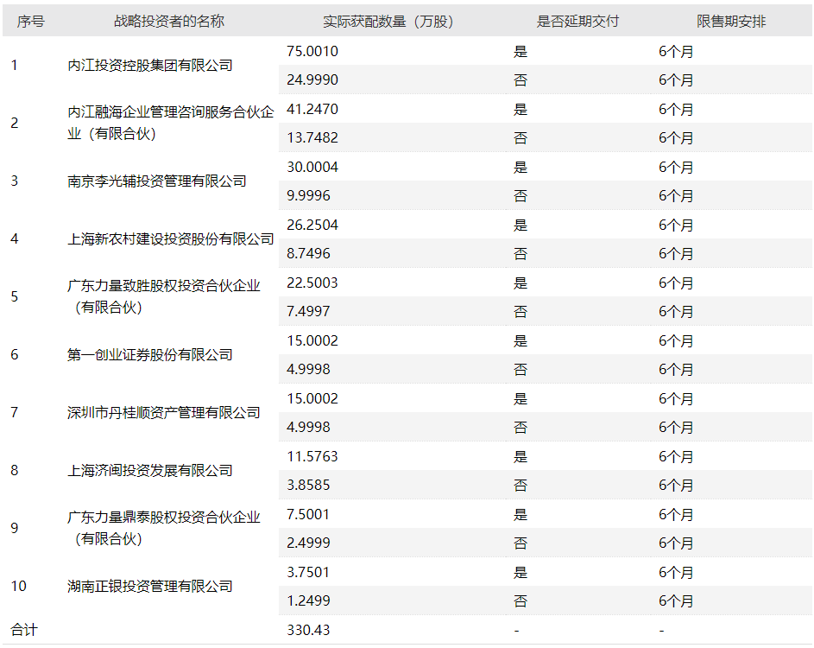The image size is (814, 648).
Task: Select 深圳市丹桂顺资产管理有限公司 name cell
Action: click(x=163, y=413)
